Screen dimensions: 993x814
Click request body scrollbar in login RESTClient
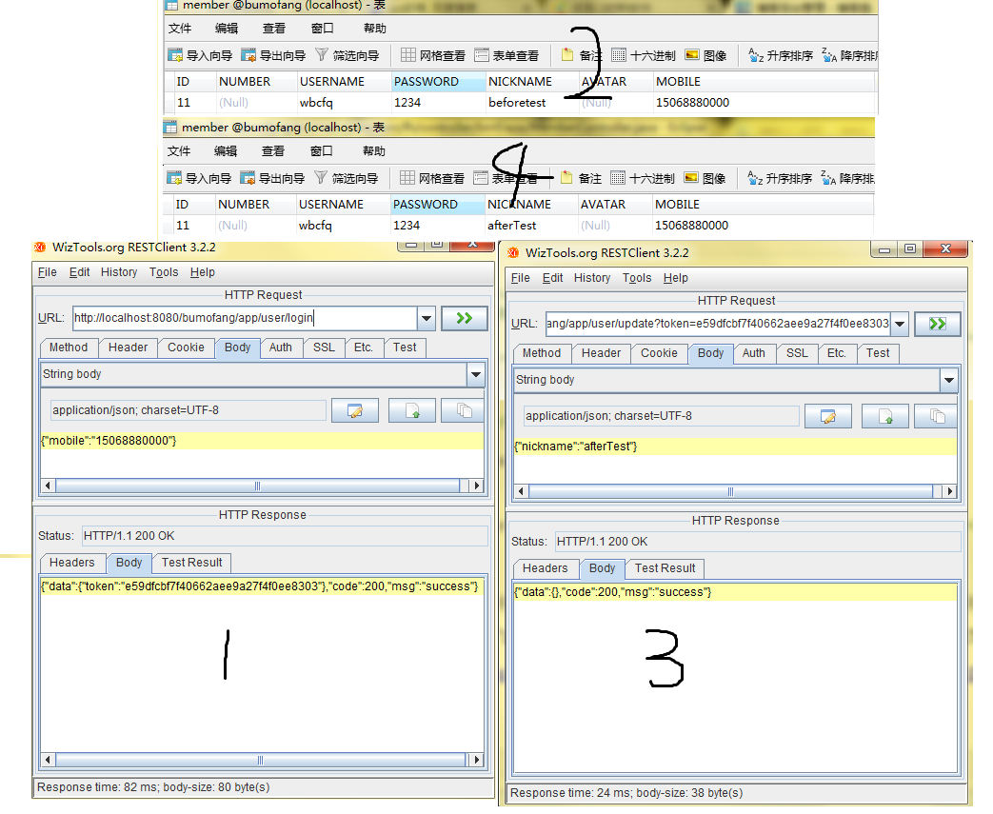[257, 486]
